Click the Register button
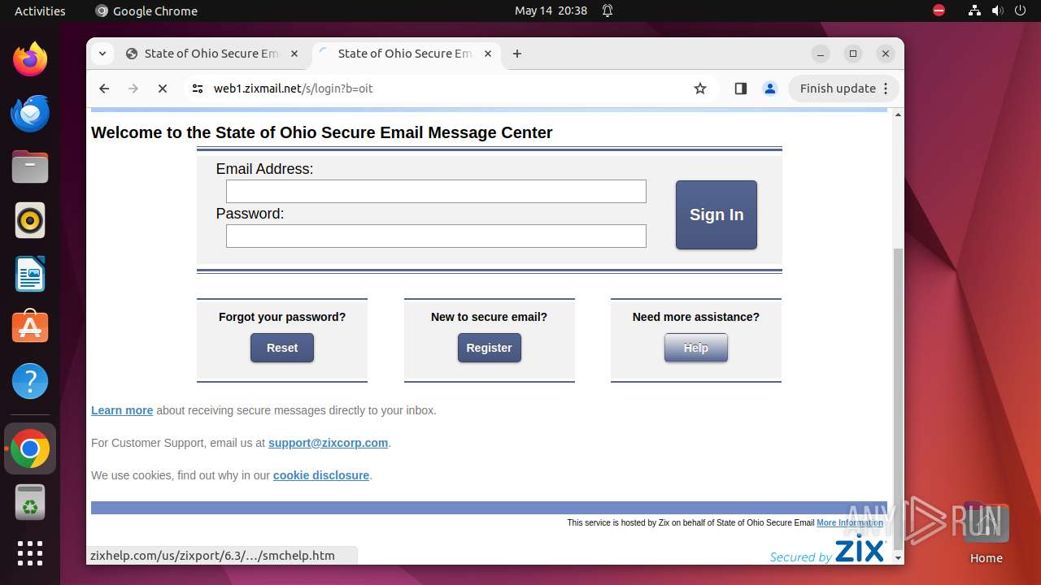Image resolution: width=1041 pixels, height=585 pixels. [489, 348]
